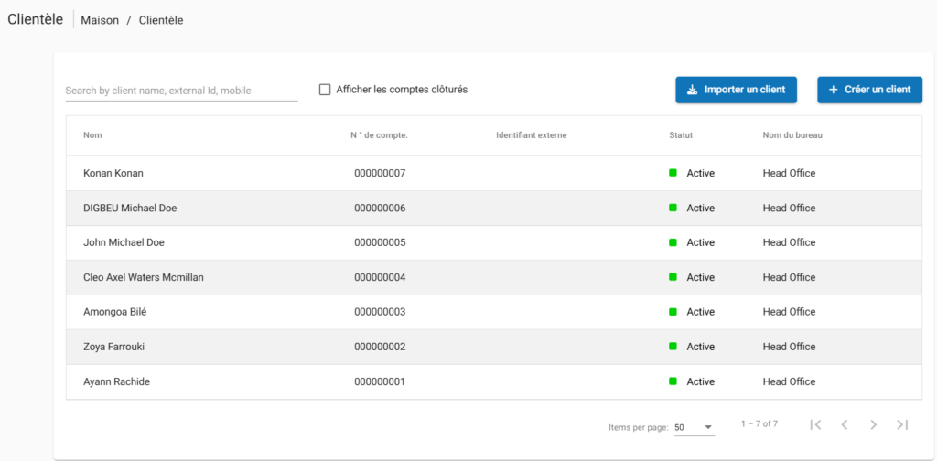Focus the client search input field
The image size is (937, 461).
(181, 91)
